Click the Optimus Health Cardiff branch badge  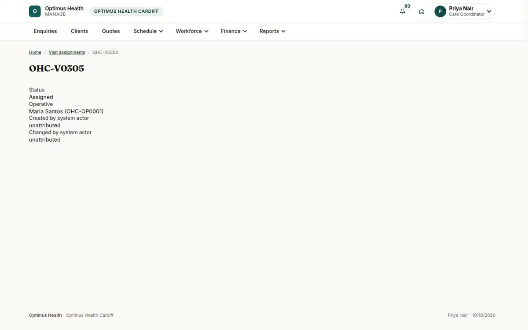coord(126,11)
